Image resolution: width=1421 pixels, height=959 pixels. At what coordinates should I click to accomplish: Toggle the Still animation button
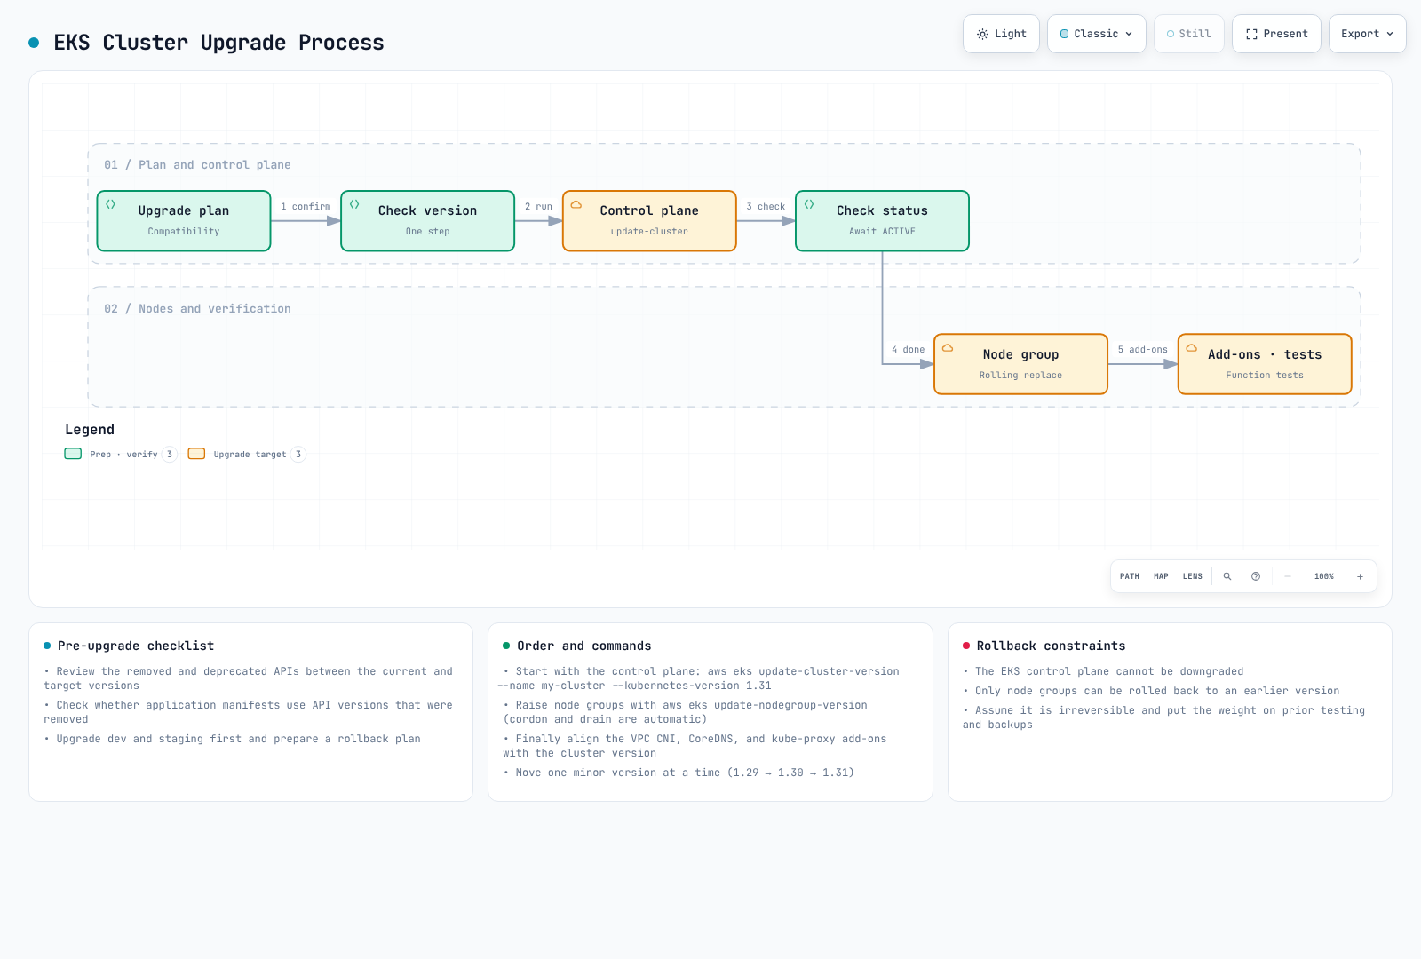click(x=1189, y=34)
